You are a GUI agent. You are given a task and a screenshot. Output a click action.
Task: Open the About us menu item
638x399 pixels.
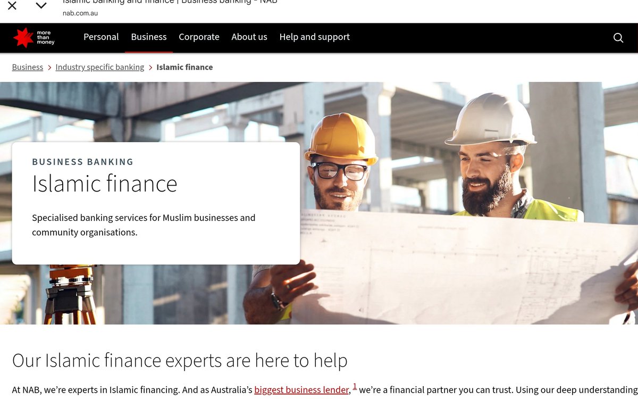[249, 37]
